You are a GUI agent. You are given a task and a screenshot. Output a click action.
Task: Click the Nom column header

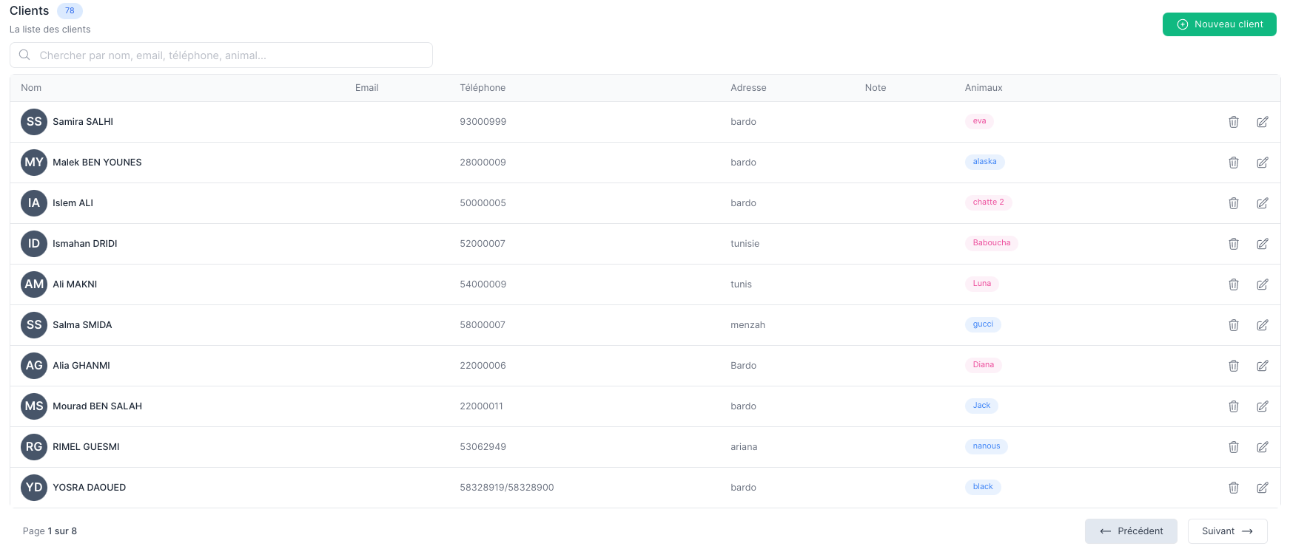coord(31,88)
